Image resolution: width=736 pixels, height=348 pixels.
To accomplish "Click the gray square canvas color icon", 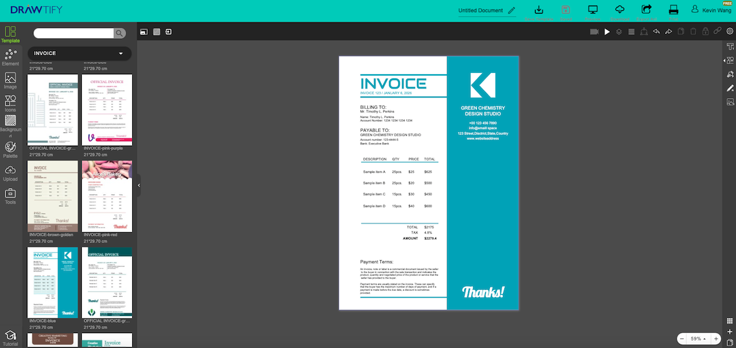I will click(157, 32).
